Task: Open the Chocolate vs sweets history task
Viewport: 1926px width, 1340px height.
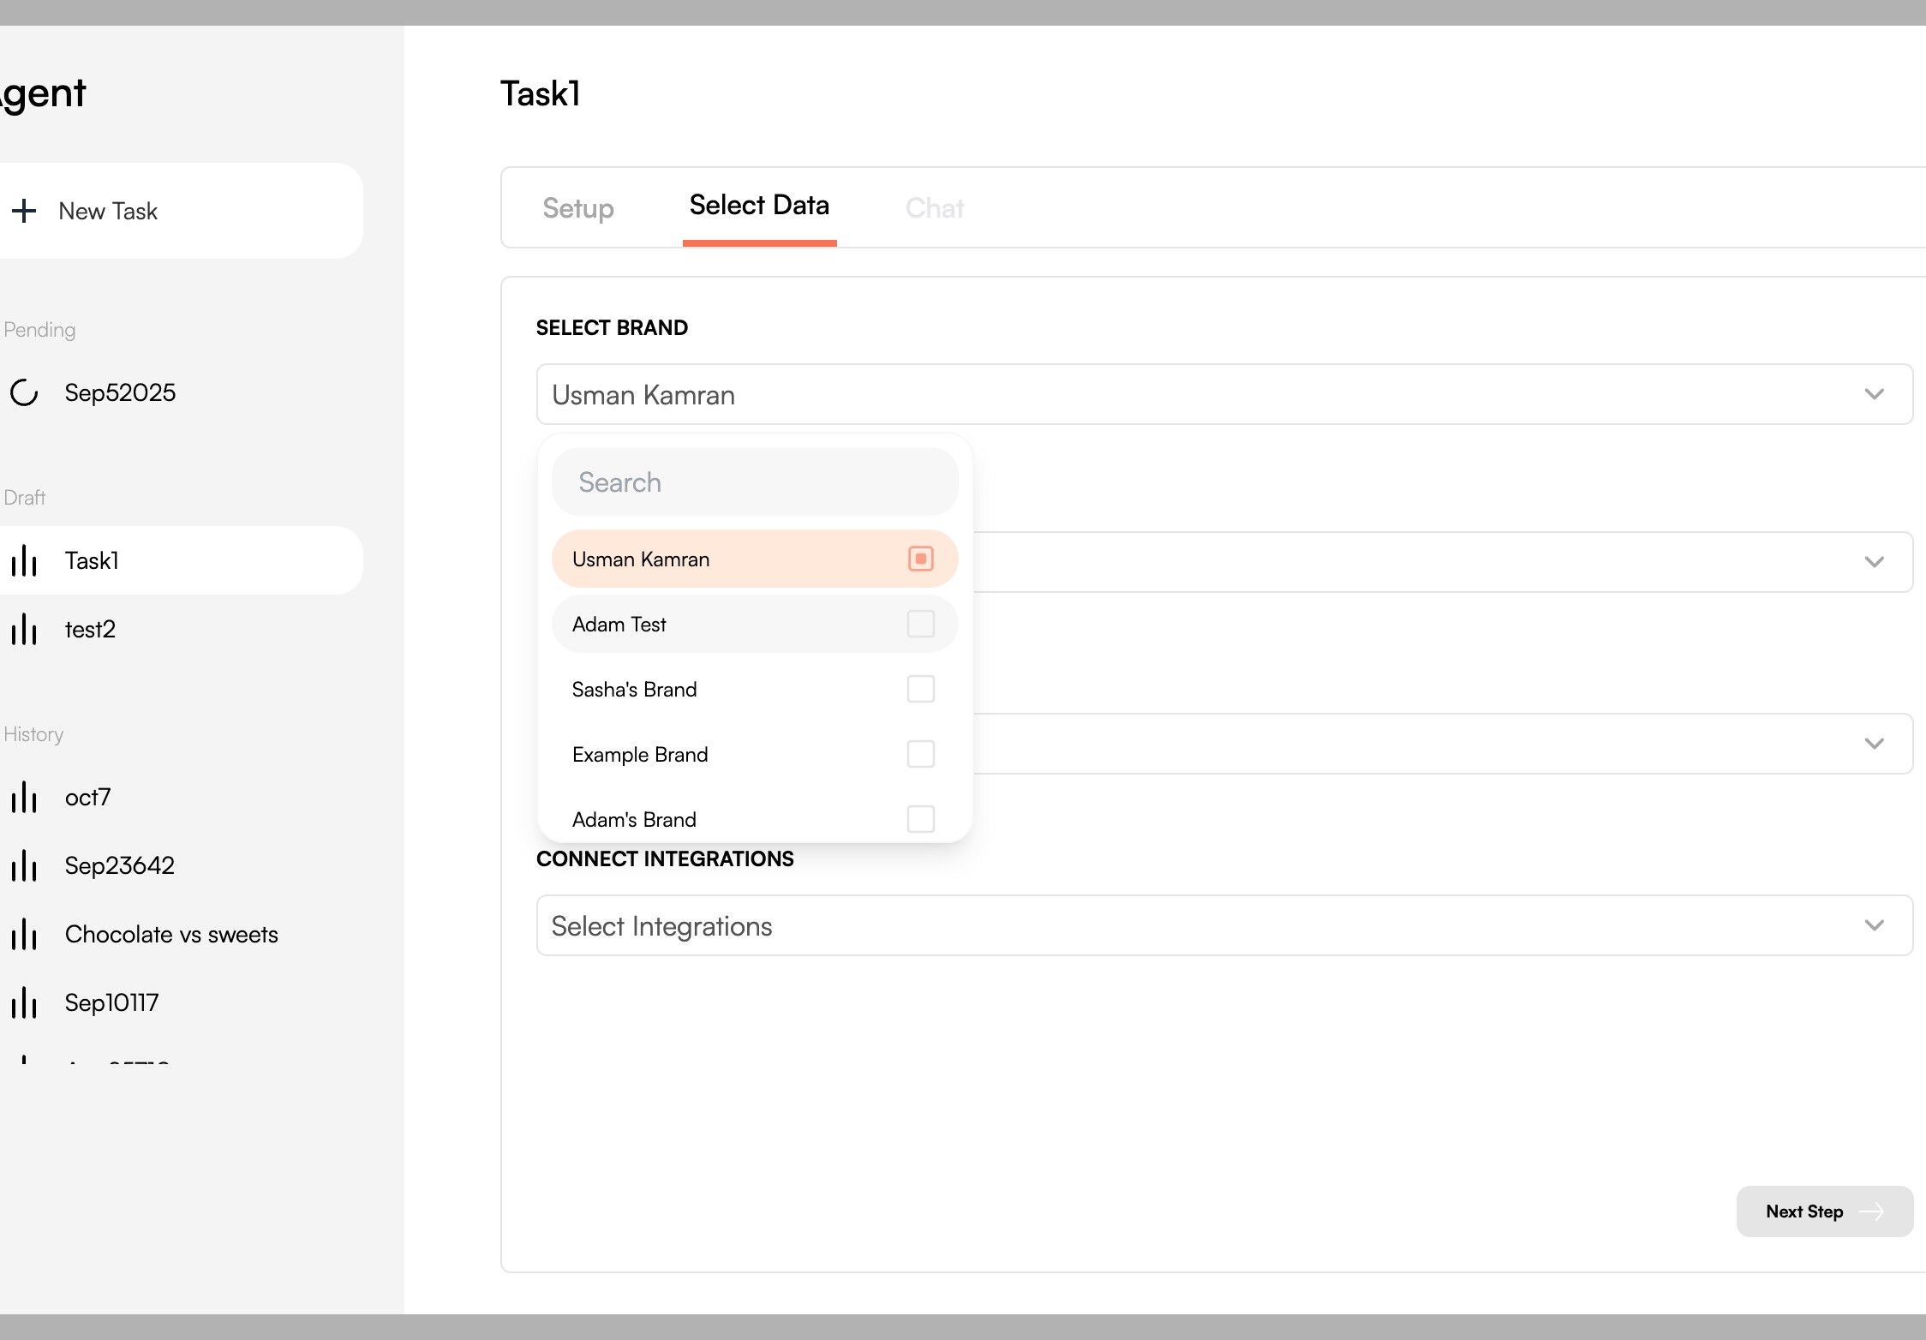Action: tap(171, 935)
